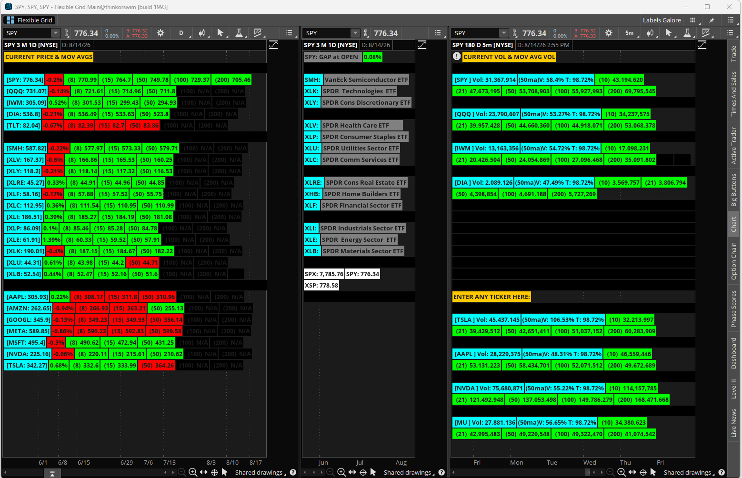This screenshot has height=478, width=742.
Task: Click the CURRENT PRICE & MOV AVGS label
Action: tap(49, 57)
